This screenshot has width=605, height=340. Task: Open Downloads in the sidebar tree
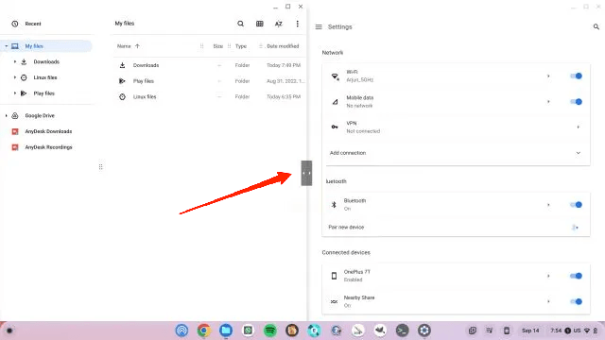(46, 61)
